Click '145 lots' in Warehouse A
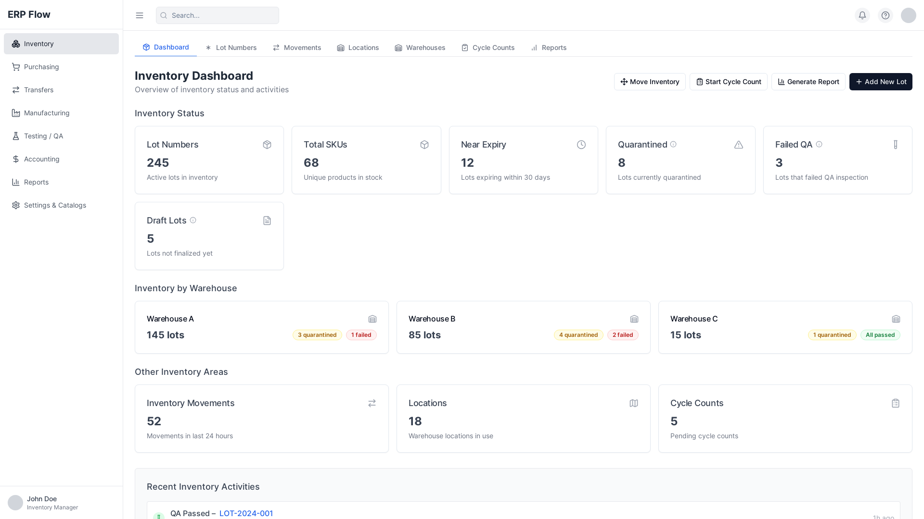The width and height of the screenshot is (924, 519). click(x=166, y=335)
